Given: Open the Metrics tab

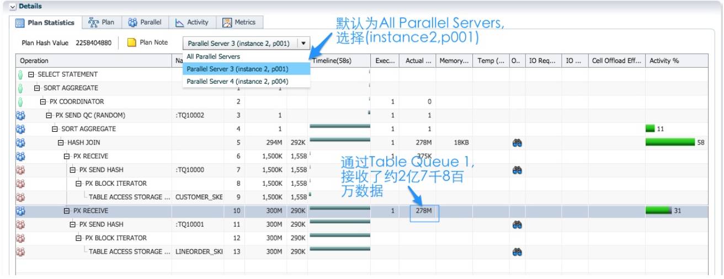Looking at the screenshot, I should (x=239, y=23).
